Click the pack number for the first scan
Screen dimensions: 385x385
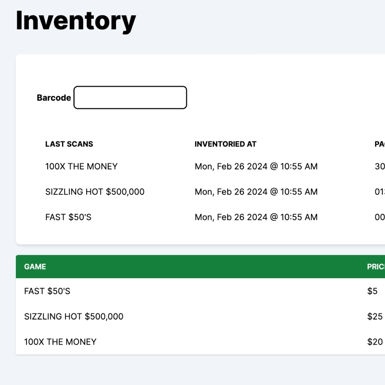point(379,167)
